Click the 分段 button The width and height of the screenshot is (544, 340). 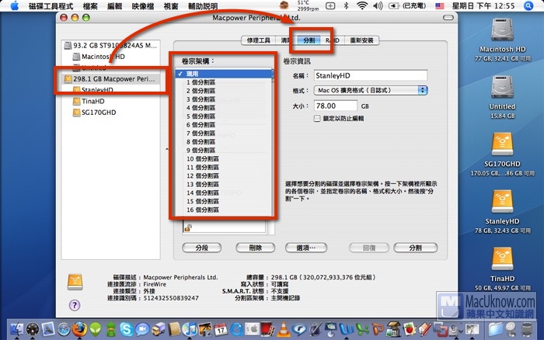point(201,248)
